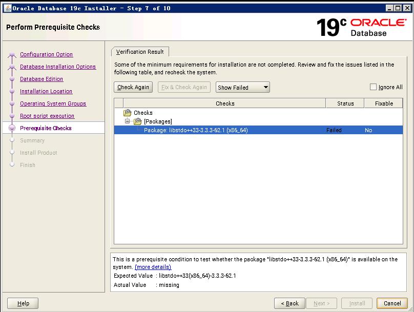Click the Check Again button

(133, 87)
